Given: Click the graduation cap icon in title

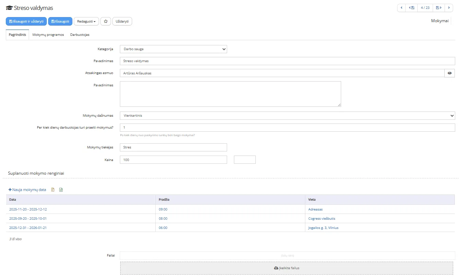Looking at the screenshot, I should [9, 8].
